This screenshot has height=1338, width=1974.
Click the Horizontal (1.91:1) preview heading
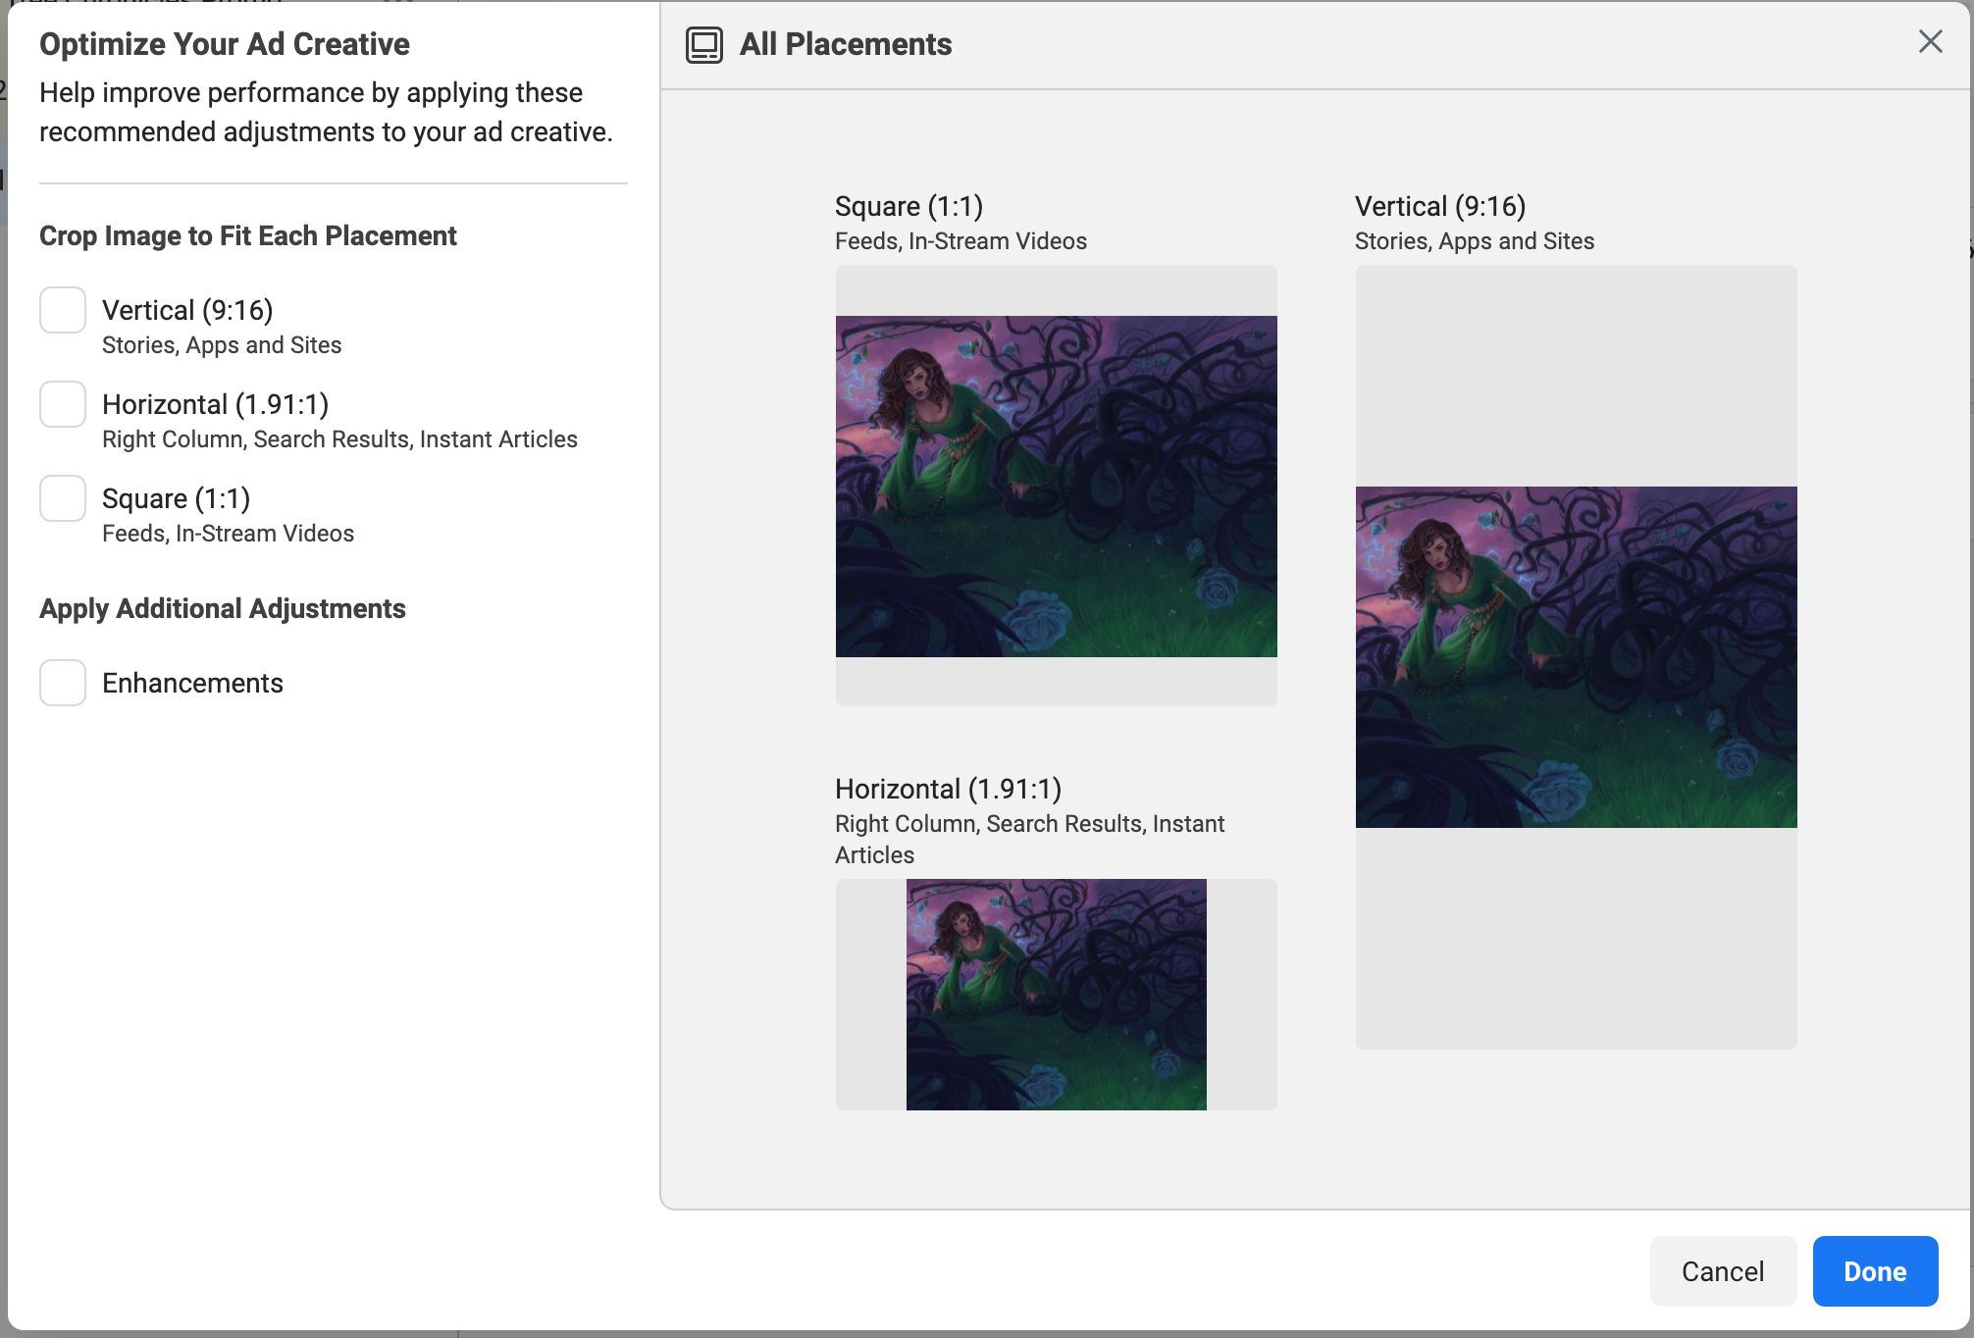click(x=948, y=790)
